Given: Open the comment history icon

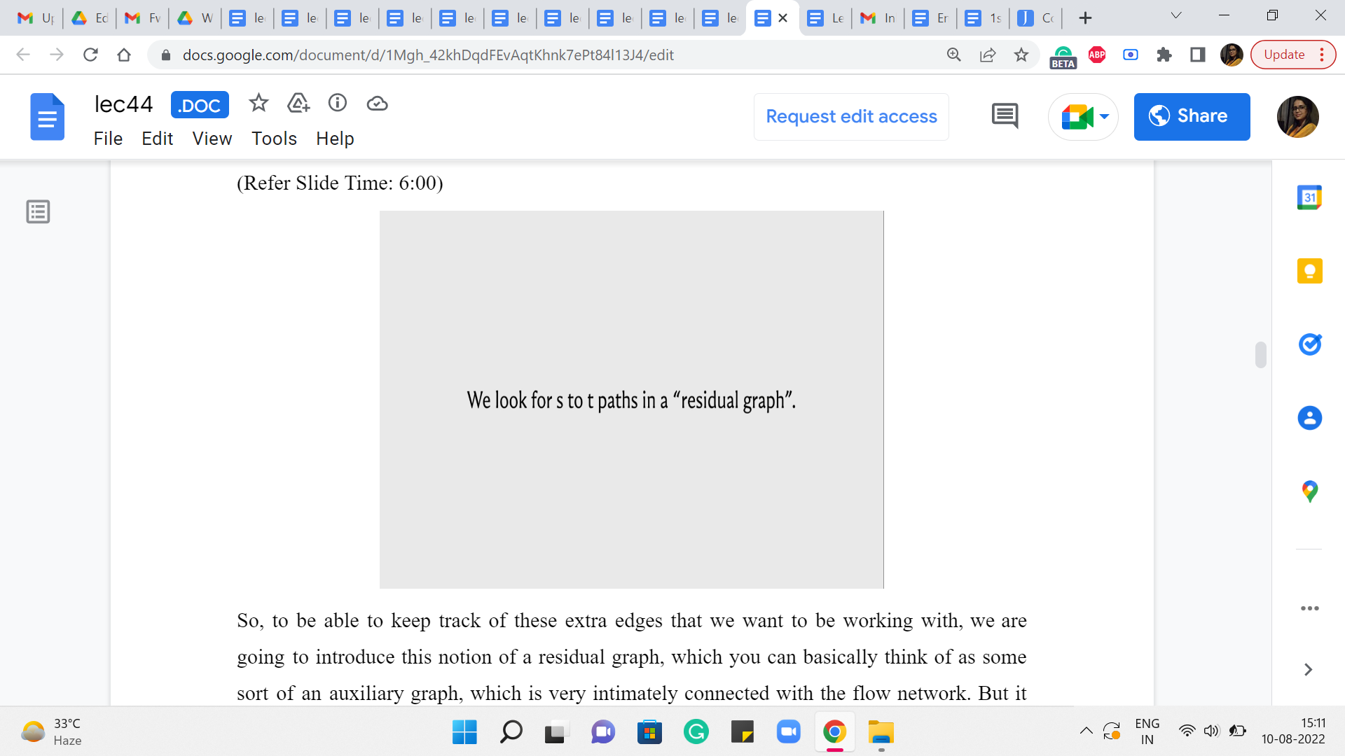Looking at the screenshot, I should [1005, 116].
